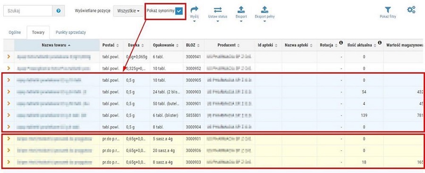Show info icon next to Rotacja
The width and height of the screenshot is (425, 173).
click(x=341, y=43)
